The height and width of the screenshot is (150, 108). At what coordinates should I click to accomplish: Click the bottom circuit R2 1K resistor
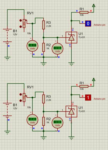pyautogui.click(x=44, y=121)
